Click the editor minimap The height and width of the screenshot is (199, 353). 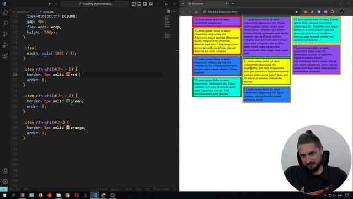tap(168, 27)
